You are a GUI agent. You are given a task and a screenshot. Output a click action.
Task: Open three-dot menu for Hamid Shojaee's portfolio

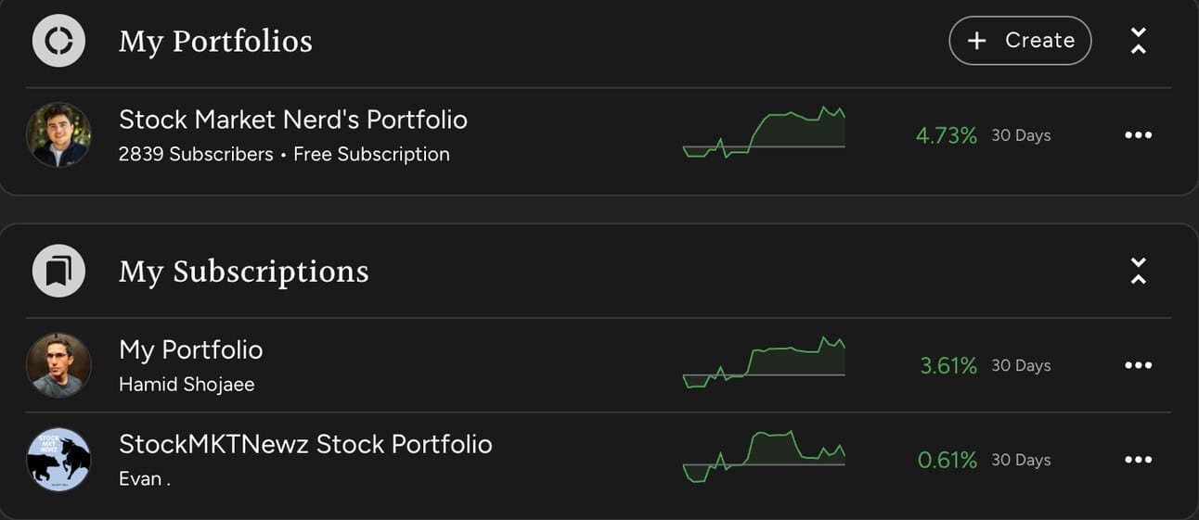pyautogui.click(x=1138, y=365)
